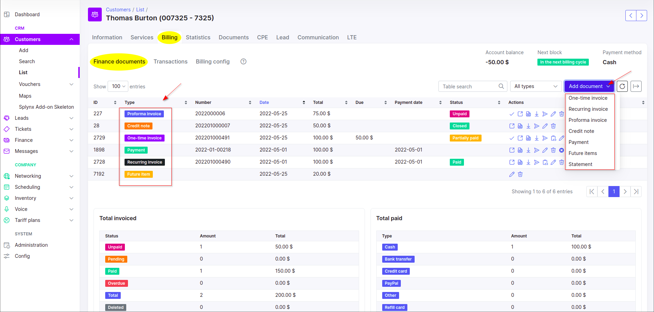Switch to the Transactions tab

pyautogui.click(x=170, y=61)
